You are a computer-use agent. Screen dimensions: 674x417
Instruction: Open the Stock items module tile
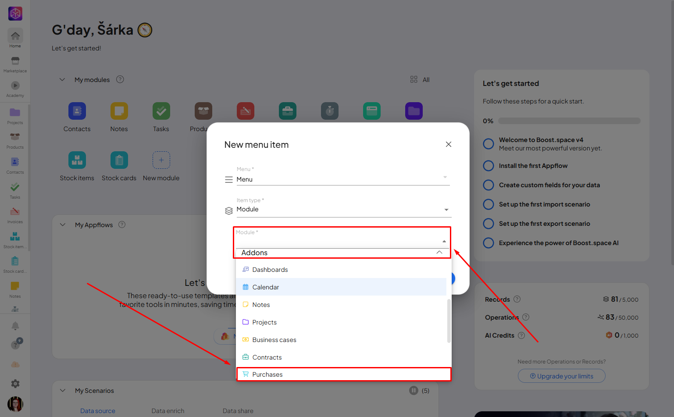tap(77, 160)
